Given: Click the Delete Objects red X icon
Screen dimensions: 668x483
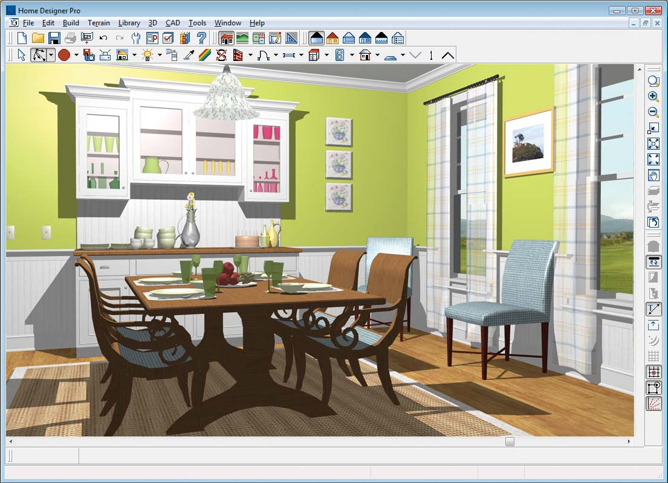Looking at the screenshot, I should [221, 56].
